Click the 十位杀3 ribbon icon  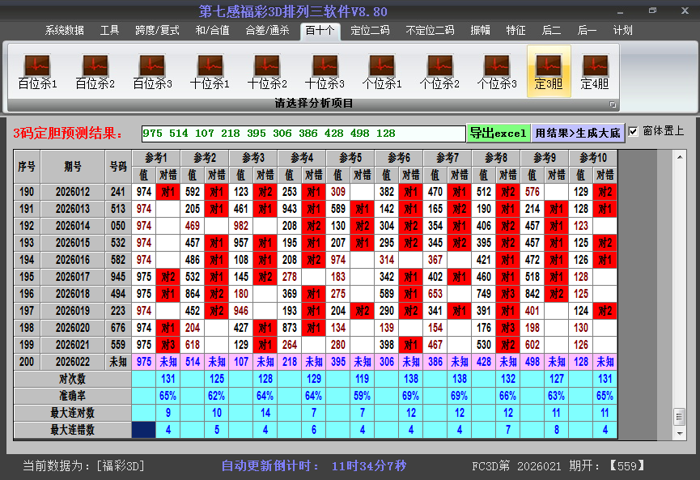point(325,71)
